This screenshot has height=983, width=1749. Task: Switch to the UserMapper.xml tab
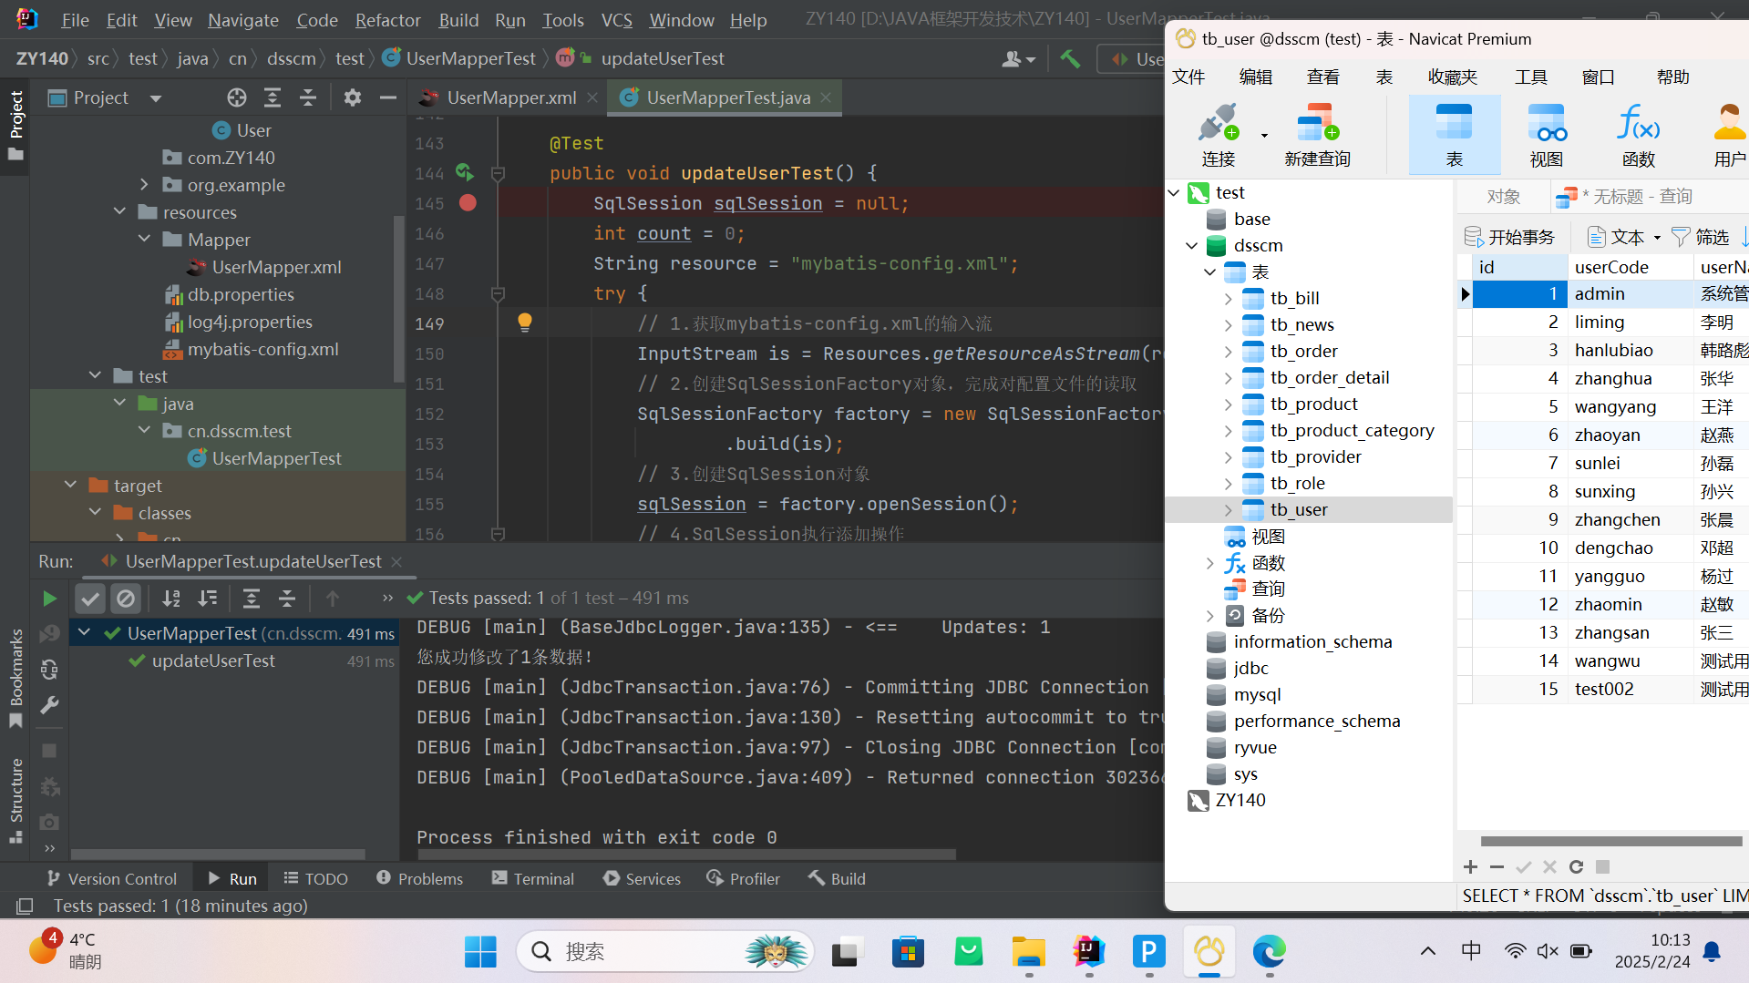511,97
